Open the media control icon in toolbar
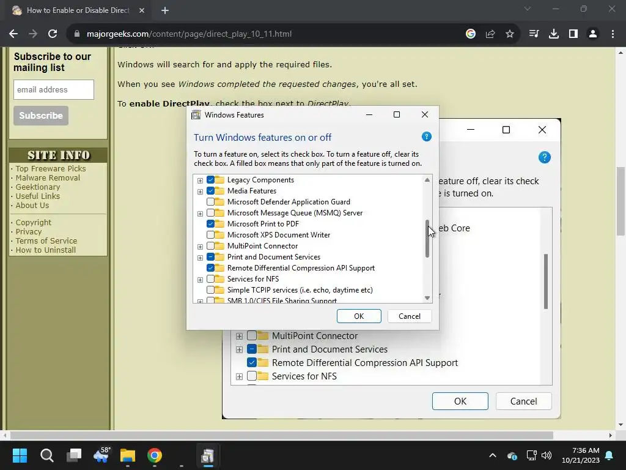Viewport: 626px width, 470px height. tap(534, 34)
